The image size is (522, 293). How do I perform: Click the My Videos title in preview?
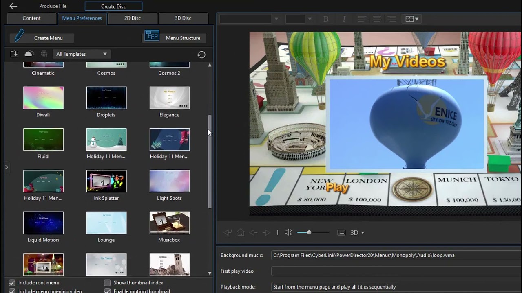click(407, 61)
